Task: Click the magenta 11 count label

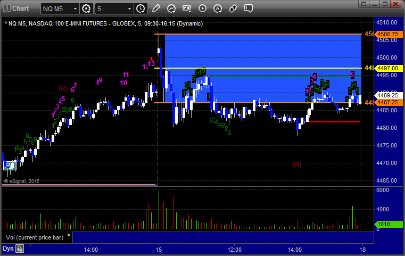Action: (126, 75)
